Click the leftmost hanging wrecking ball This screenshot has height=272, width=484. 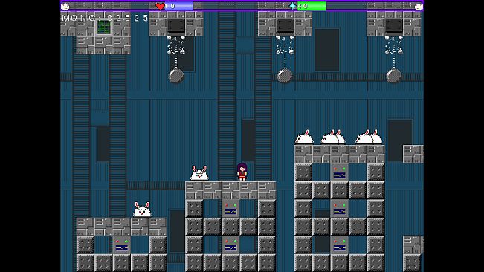coord(176,76)
